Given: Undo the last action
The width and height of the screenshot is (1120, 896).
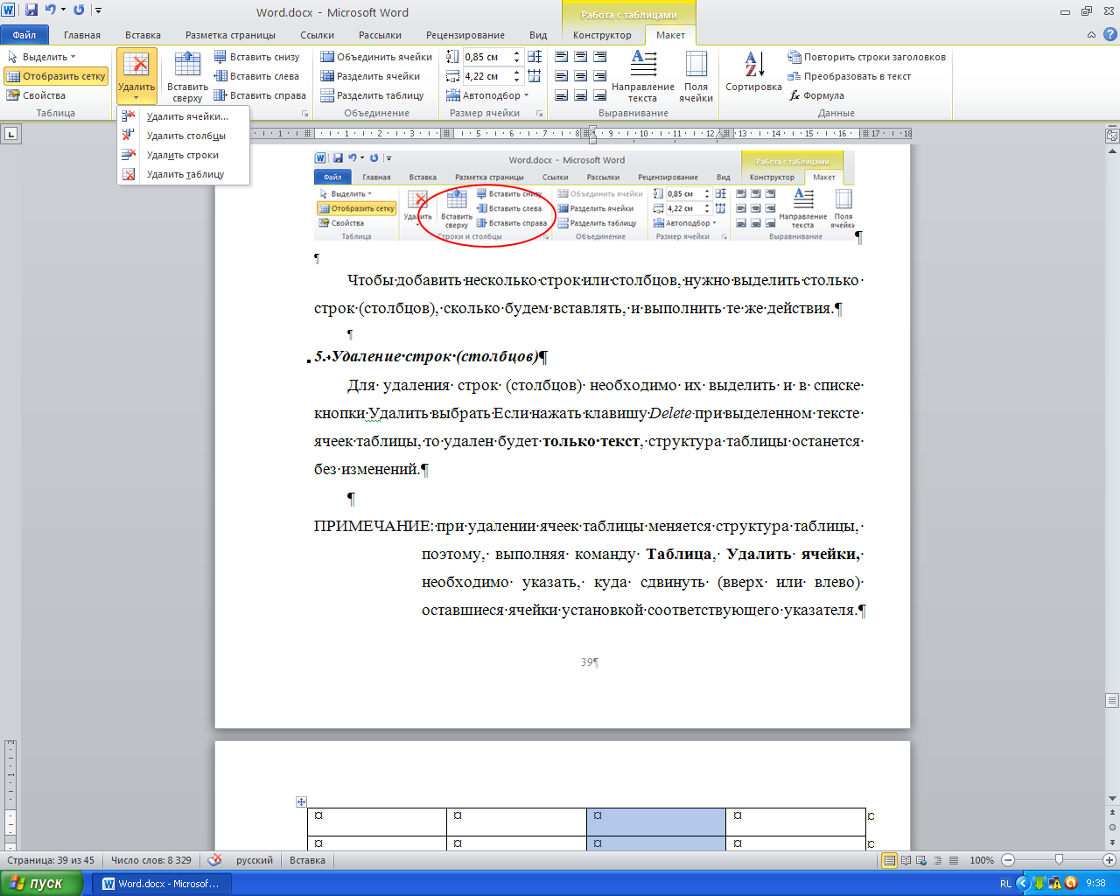Looking at the screenshot, I should [x=50, y=10].
